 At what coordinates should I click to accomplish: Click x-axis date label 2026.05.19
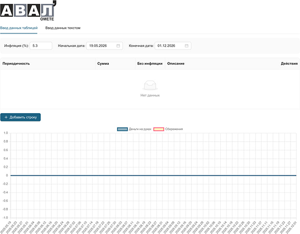pos(6,227)
